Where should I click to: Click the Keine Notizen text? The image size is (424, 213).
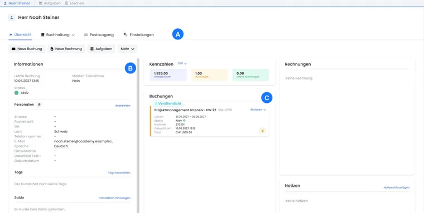(x=297, y=201)
